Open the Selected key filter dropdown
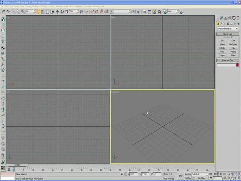241x181 pixels. coord(200,174)
